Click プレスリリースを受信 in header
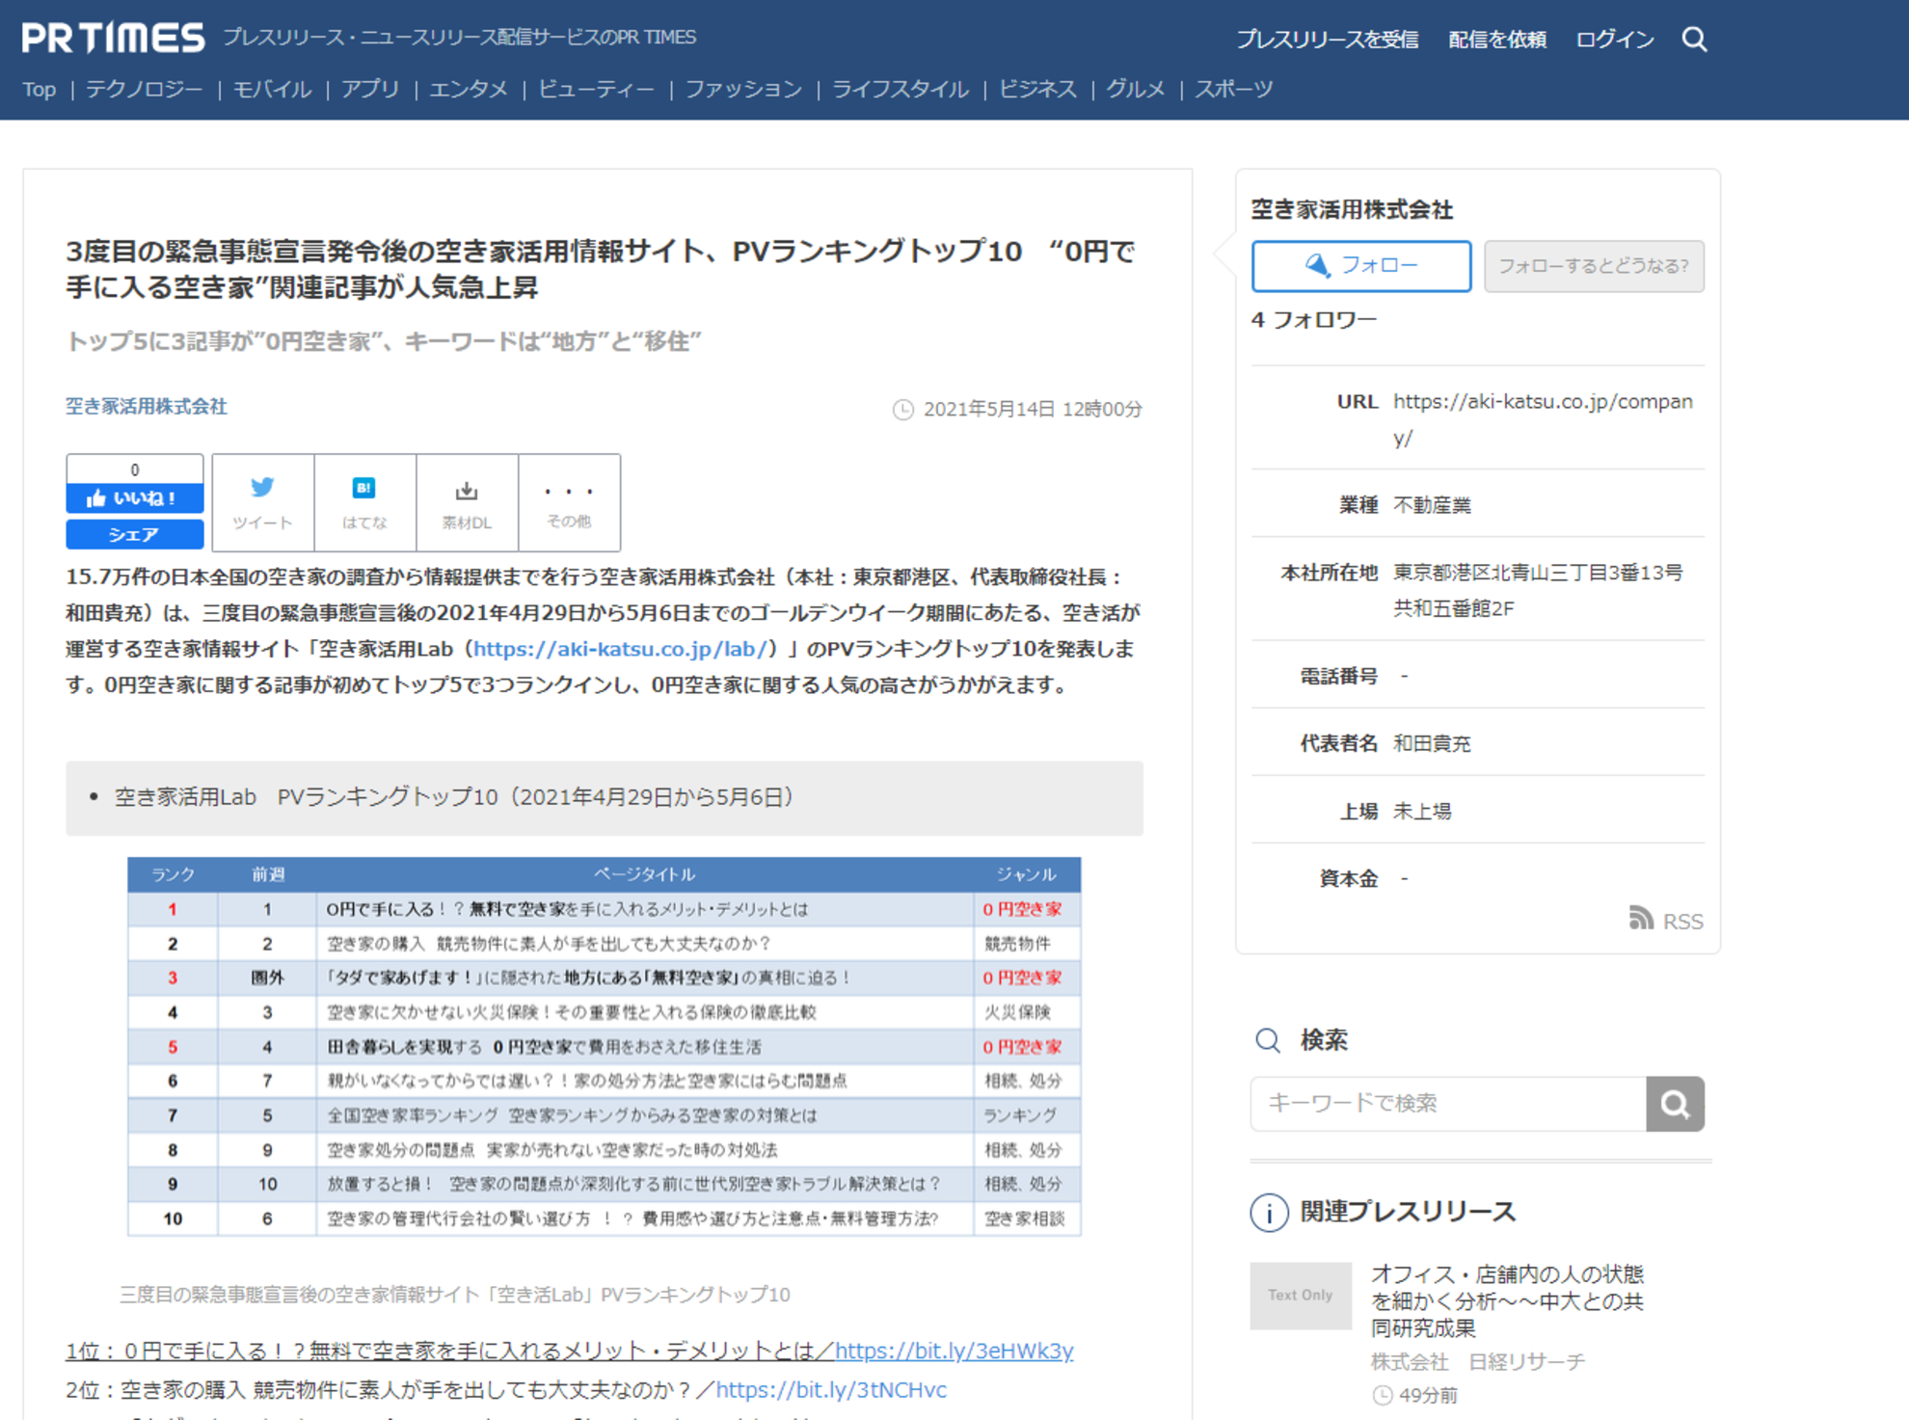The image size is (1909, 1420). point(1327,40)
